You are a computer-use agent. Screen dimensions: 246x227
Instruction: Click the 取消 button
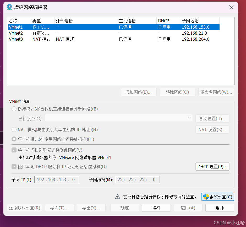[156, 208]
